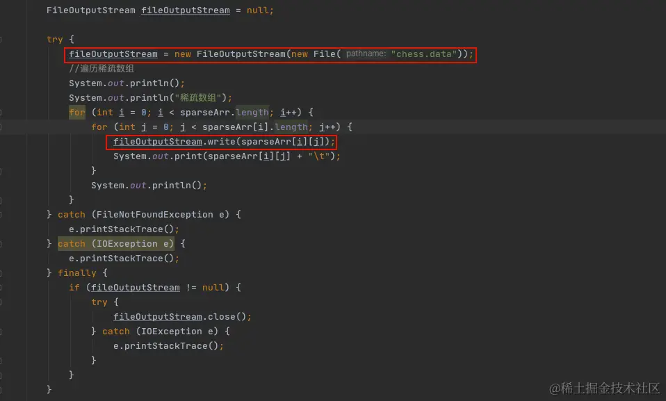Click the System.out.print(sparseArr[i][j] + "\t") line
The width and height of the screenshot is (666, 401).
227,156
